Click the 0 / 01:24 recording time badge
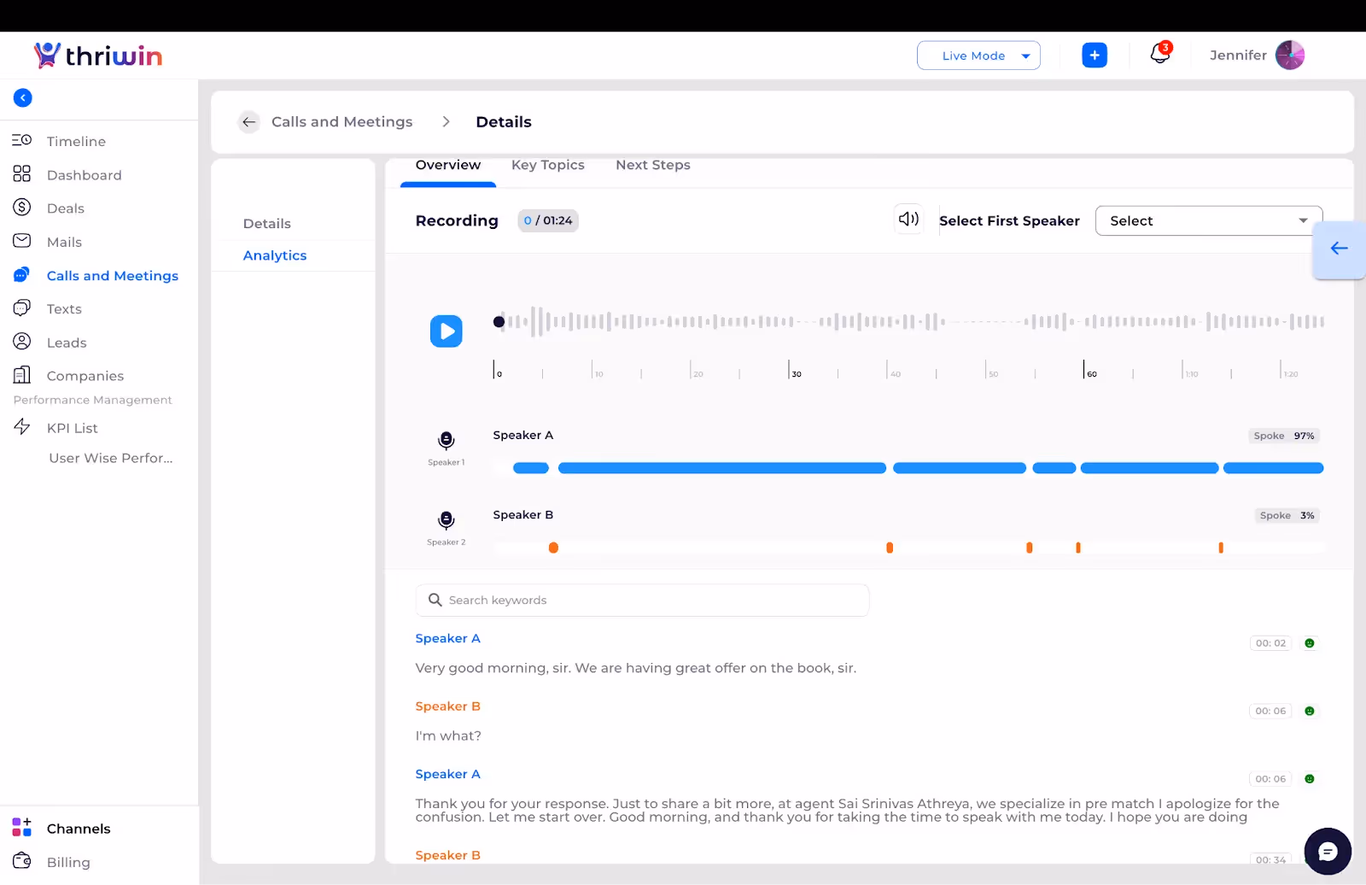 [x=548, y=220]
